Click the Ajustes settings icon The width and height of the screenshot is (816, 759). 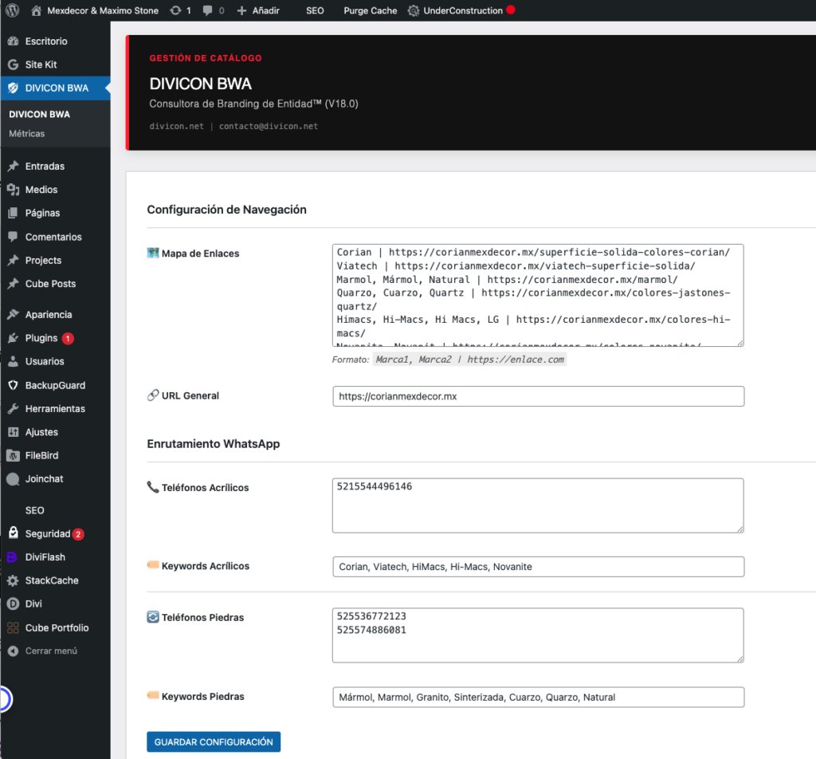point(13,432)
